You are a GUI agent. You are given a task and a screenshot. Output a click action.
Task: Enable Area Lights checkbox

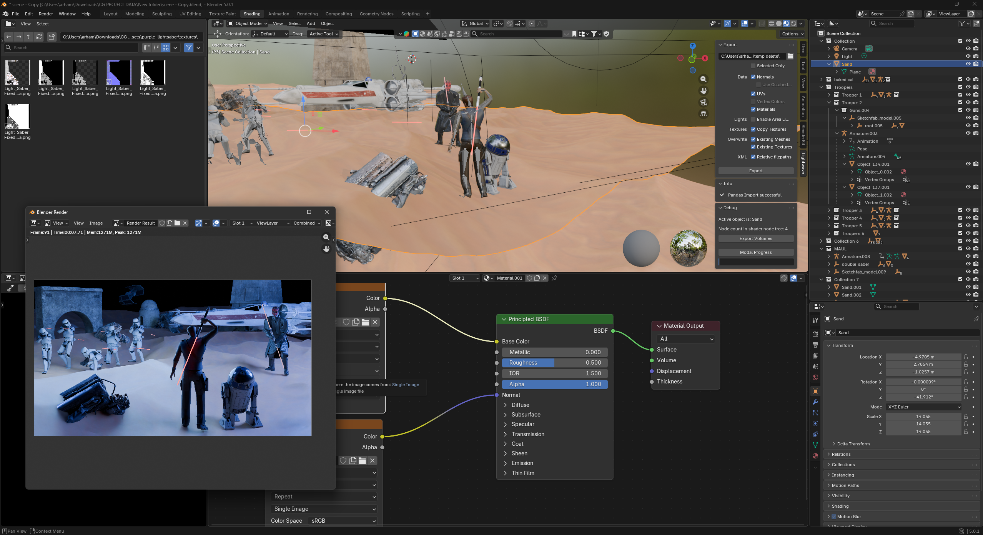click(753, 119)
